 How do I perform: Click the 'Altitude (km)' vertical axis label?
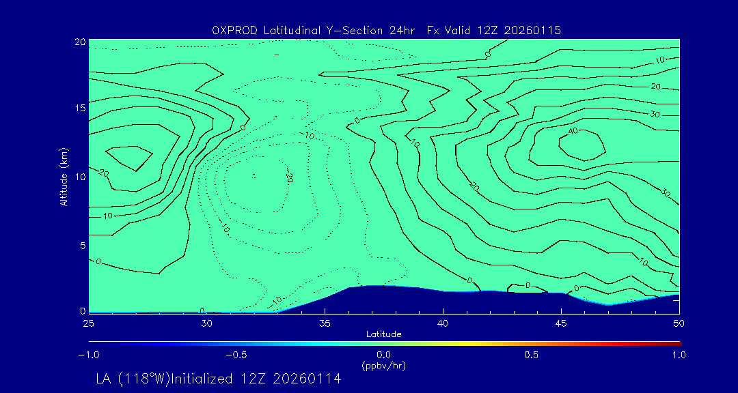[x=64, y=177]
